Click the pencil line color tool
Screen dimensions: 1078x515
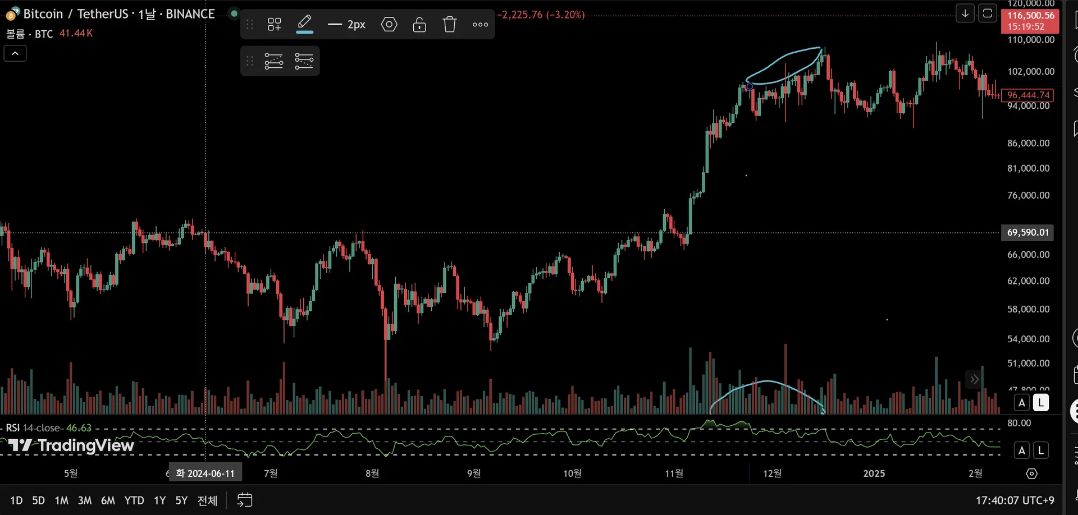click(x=304, y=24)
